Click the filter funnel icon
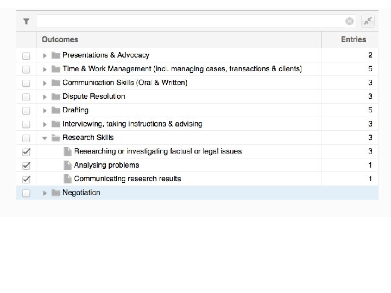 point(26,22)
